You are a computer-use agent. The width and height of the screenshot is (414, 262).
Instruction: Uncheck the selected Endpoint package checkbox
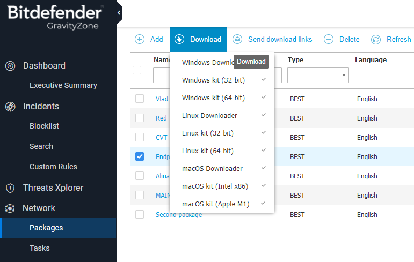[140, 156]
